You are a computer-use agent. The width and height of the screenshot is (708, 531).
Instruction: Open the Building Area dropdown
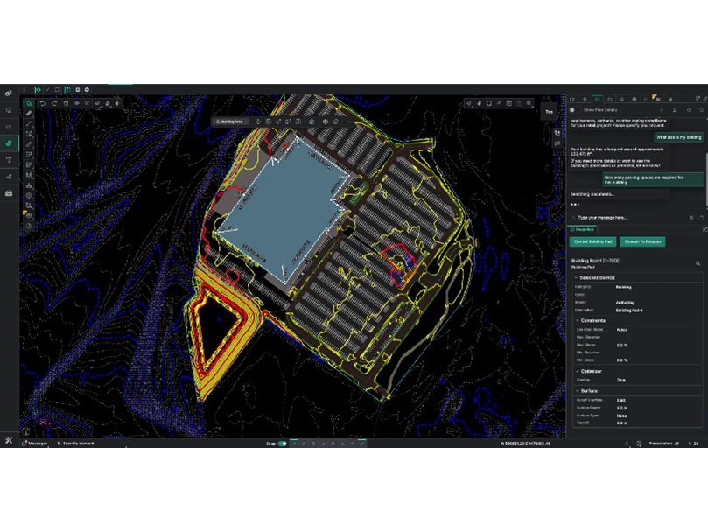(232, 122)
